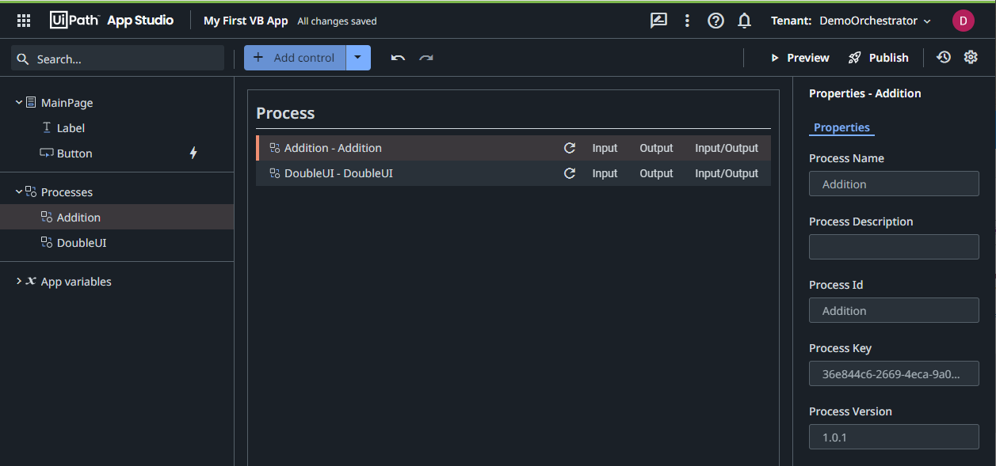This screenshot has width=996, height=466.
Task: Open the three-dot overflow menu
Action: click(686, 21)
